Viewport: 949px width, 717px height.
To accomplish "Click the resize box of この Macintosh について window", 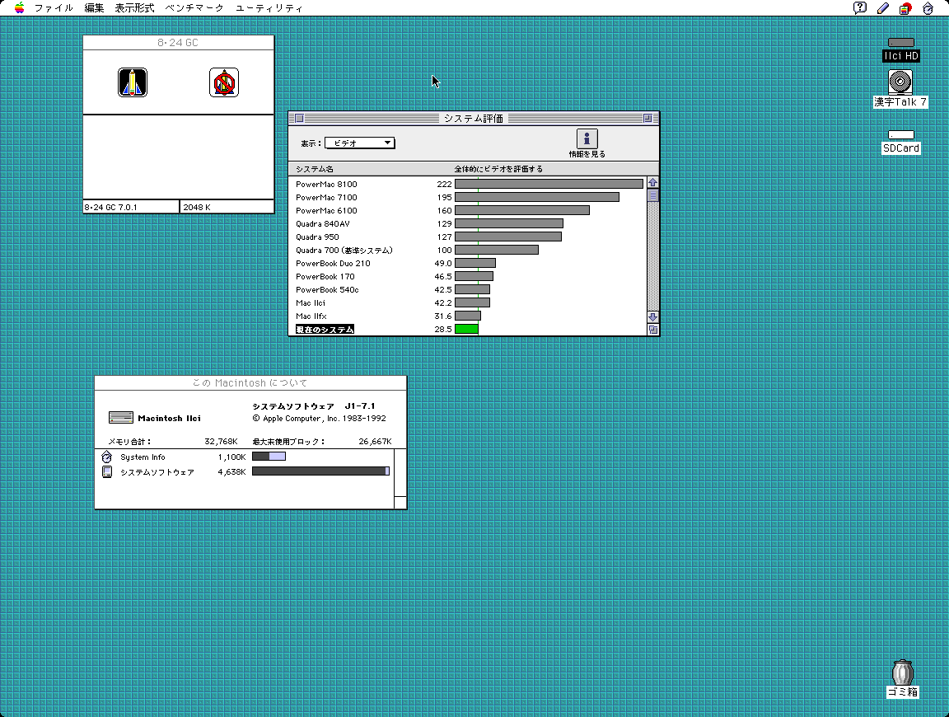I will point(400,503).
